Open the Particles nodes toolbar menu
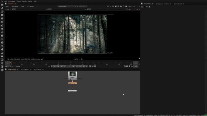 (2, 39)
